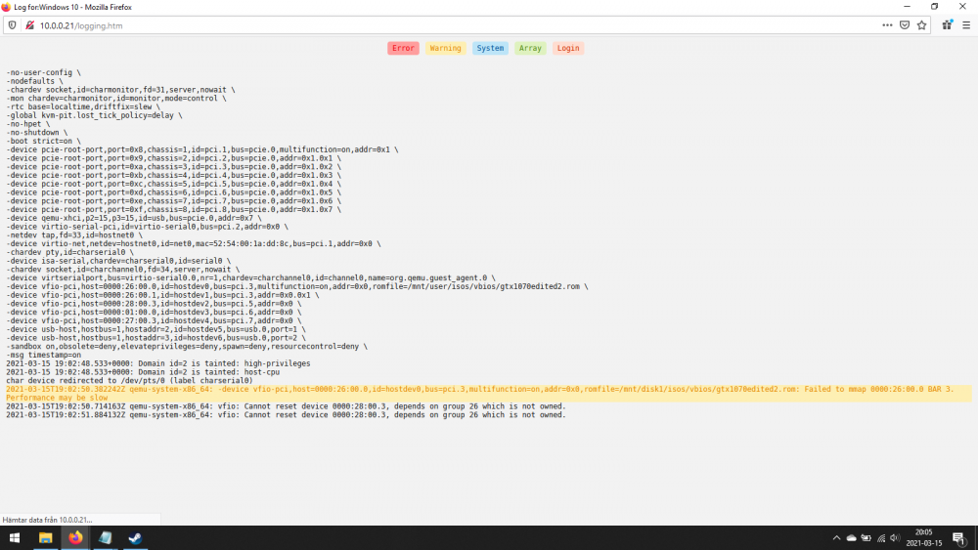Viewport: 978px width, 550px height.
Task: Click the '-no-user-config' line
Action: pyautogui.click(x=44, y=73)
